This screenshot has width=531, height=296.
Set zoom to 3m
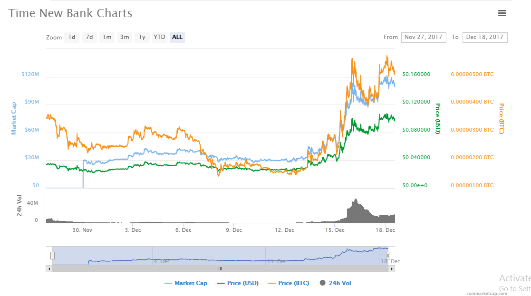(125, 37)
